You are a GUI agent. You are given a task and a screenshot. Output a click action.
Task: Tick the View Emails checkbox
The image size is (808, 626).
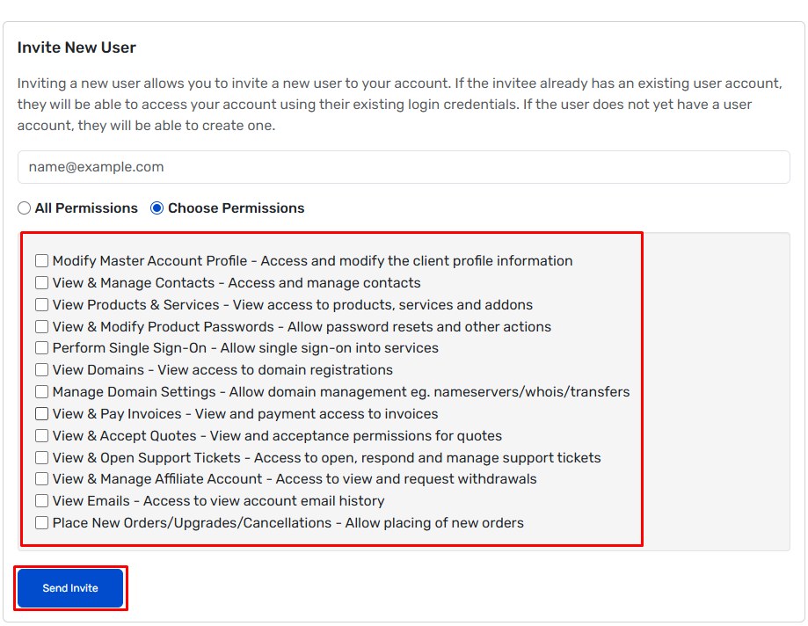coord(41,501)
